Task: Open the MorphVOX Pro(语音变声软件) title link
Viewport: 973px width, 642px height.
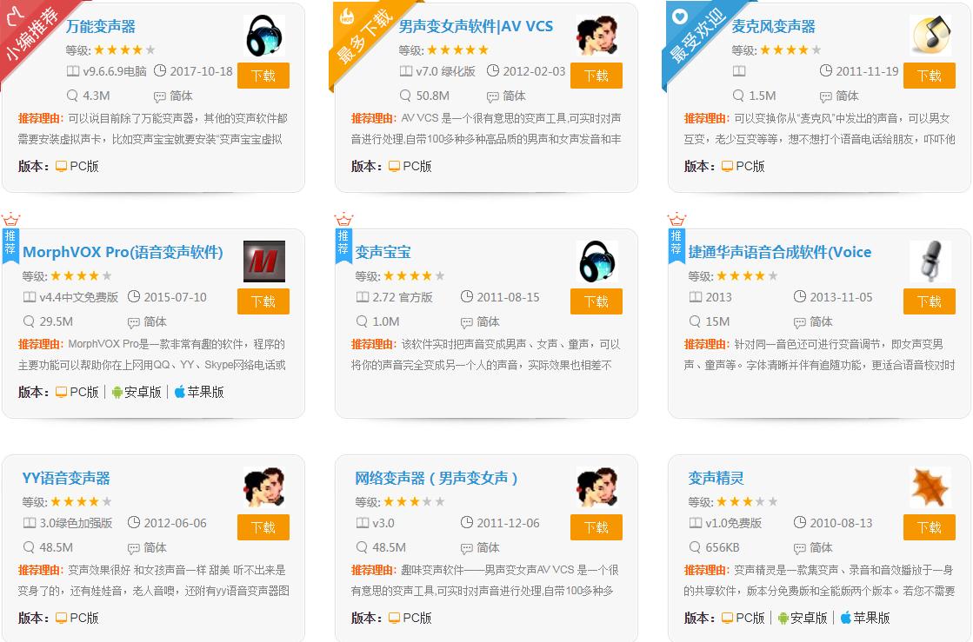Action: coord(123,252)
